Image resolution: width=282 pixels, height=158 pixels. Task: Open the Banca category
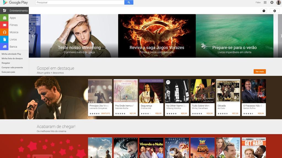tap(13, 47)
